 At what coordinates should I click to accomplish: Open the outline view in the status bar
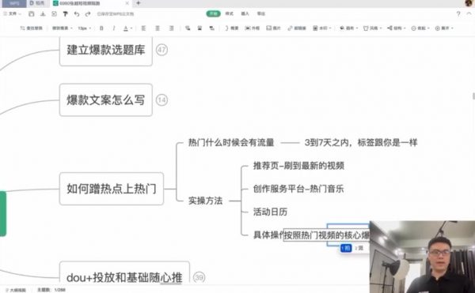point(16,290)
